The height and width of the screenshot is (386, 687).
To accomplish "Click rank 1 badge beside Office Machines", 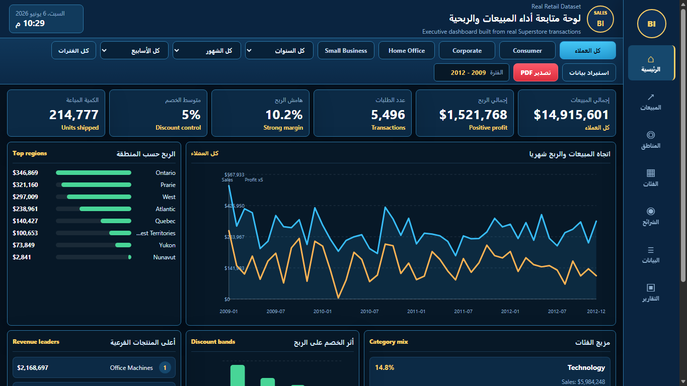I will pos(165,368).
